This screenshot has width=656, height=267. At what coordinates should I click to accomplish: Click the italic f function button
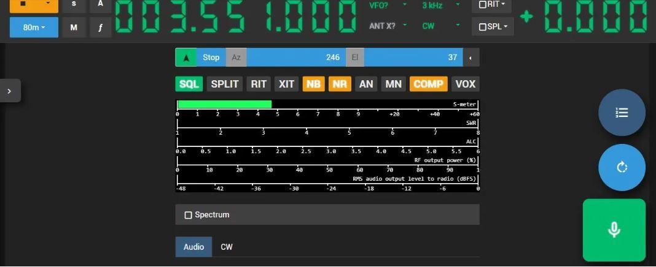tap(100, 28)
